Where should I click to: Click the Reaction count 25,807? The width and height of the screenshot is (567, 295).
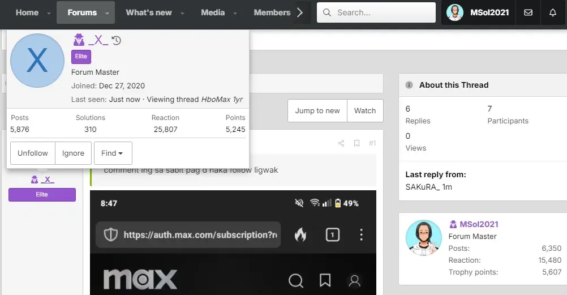point(165,130)
